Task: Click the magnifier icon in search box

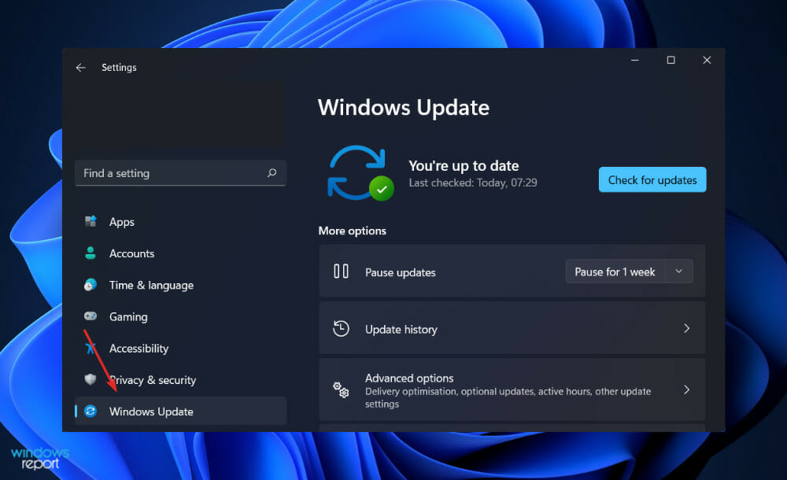Action: 272,173
